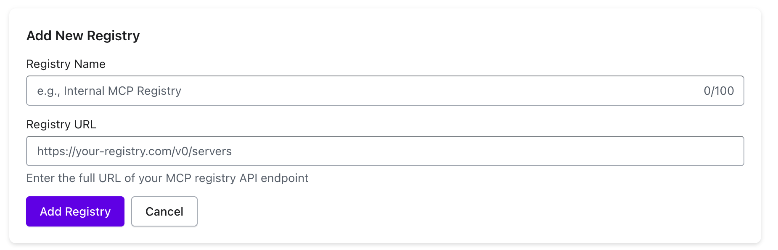The image size is (778, 250).
Task: Cancel adding the new registry
Action: pyautogui.click(x=164, y=211)
